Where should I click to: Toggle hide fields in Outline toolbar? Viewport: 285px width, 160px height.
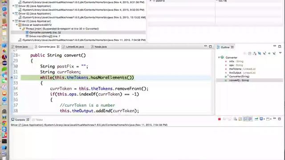click(260, 53)
